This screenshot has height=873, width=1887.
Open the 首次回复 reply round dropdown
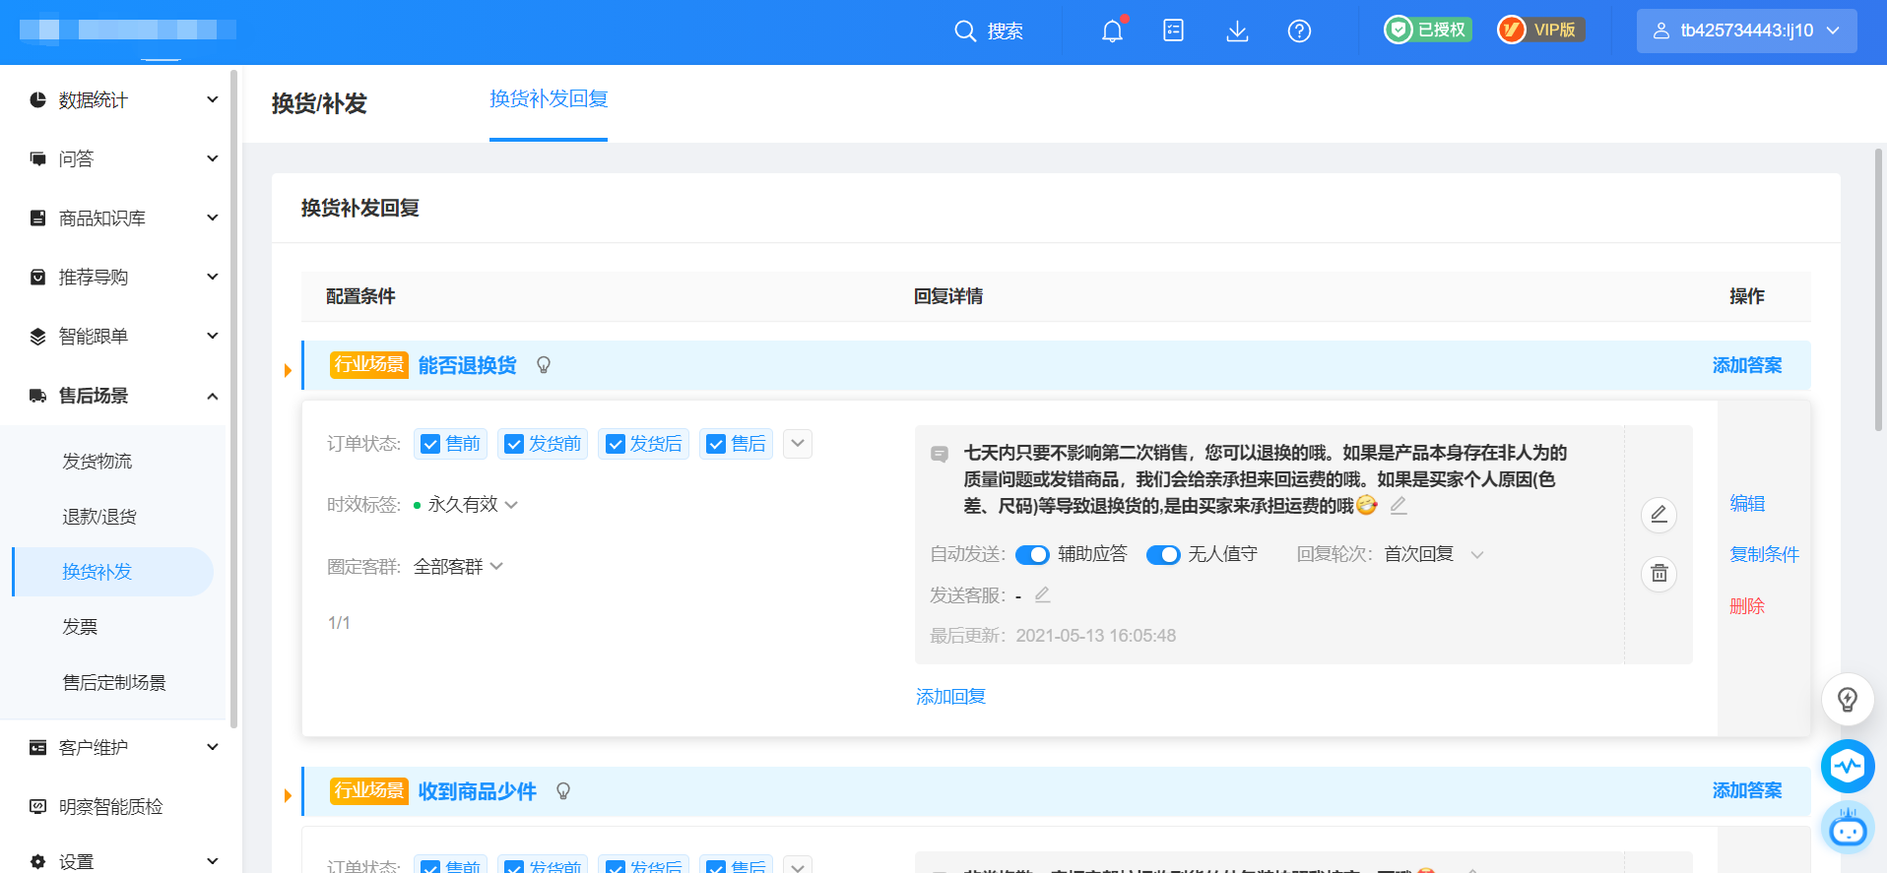point(1434,554)
